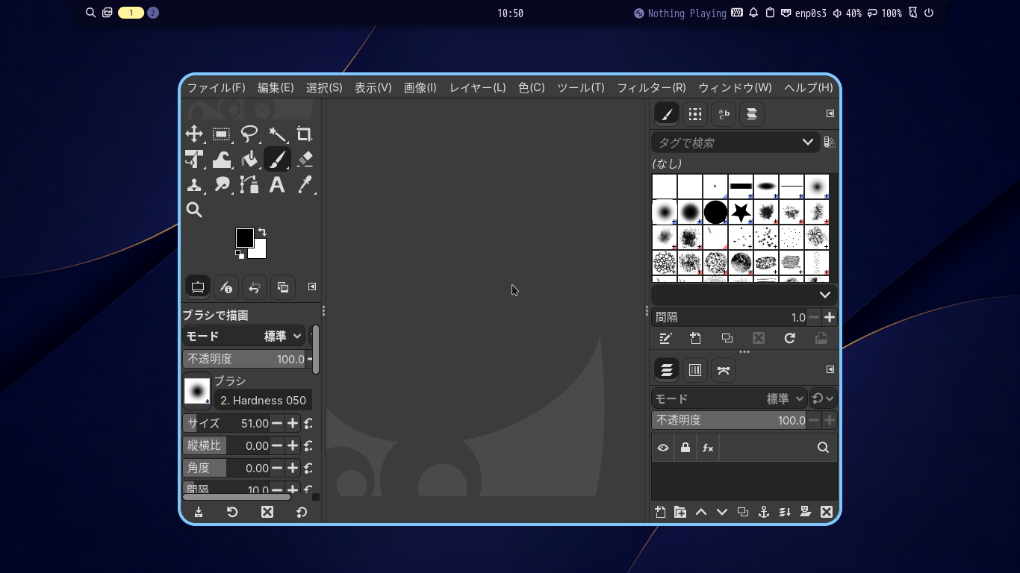Select the Paintbrush tool
Image resolution: width=1020 pixels, height=573 pixels.
point(277,159)
